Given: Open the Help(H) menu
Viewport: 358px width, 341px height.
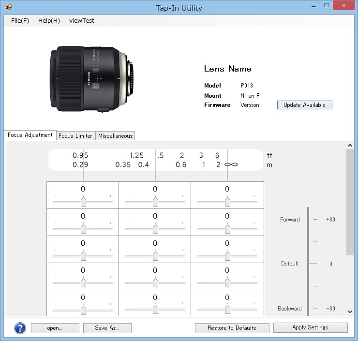Looking at the screenshot, I should [x=49, y=20].
